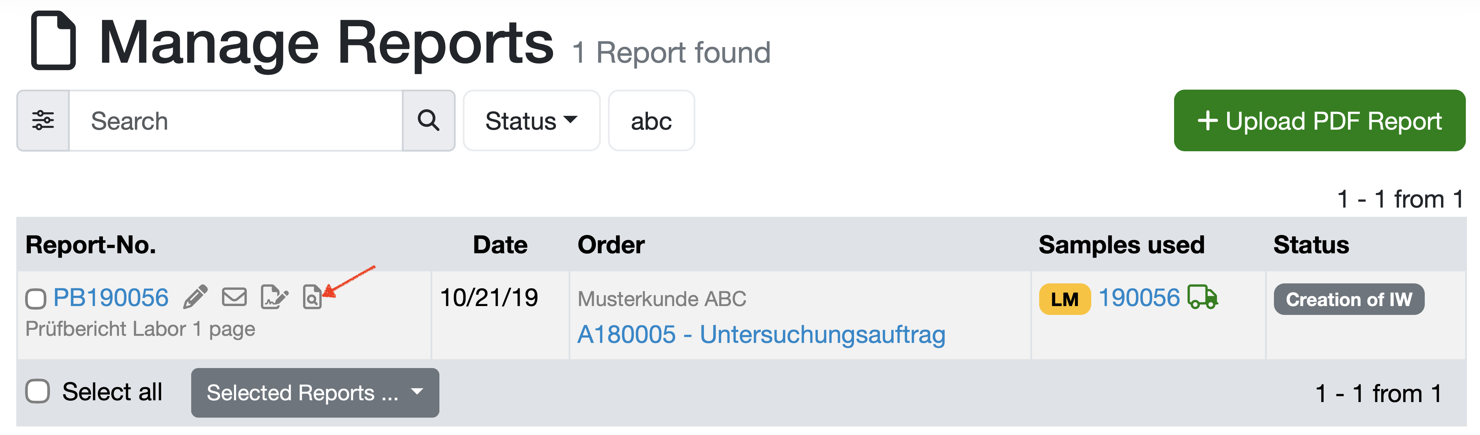Click into the Search input field
The width and height of the screenshot is (1480, 435).
pos(235,121)
